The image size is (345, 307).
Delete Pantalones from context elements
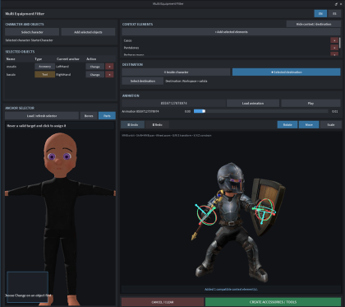pyautogui.click(x=334, y=48)
